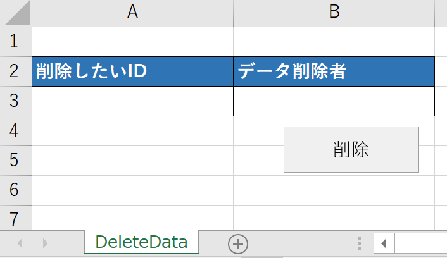Select row 3 header
447x258 pixels.
click(x=16, y=101)
